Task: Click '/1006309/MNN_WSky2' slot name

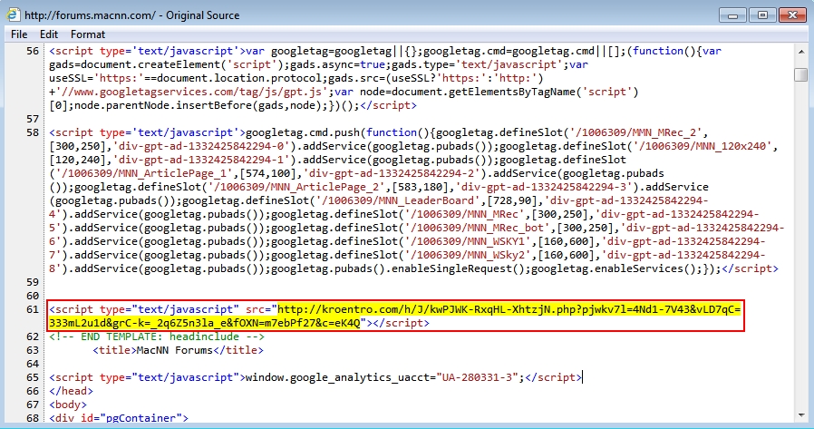Action: click(467, 255)
